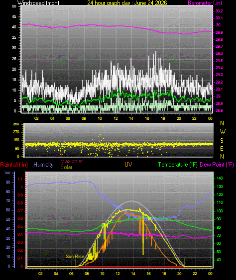Click the 28.8 barometer scale value
This screenshot has width=236, height=280.
tap(219, 110)
